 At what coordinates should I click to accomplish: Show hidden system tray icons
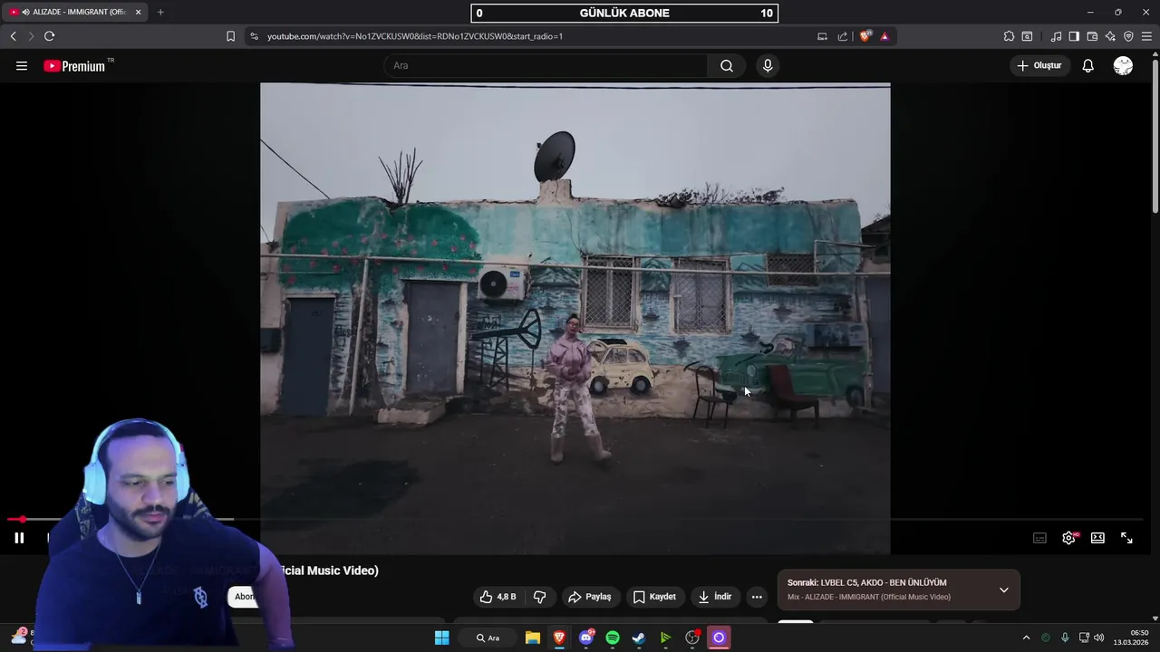click(1026, 638)
